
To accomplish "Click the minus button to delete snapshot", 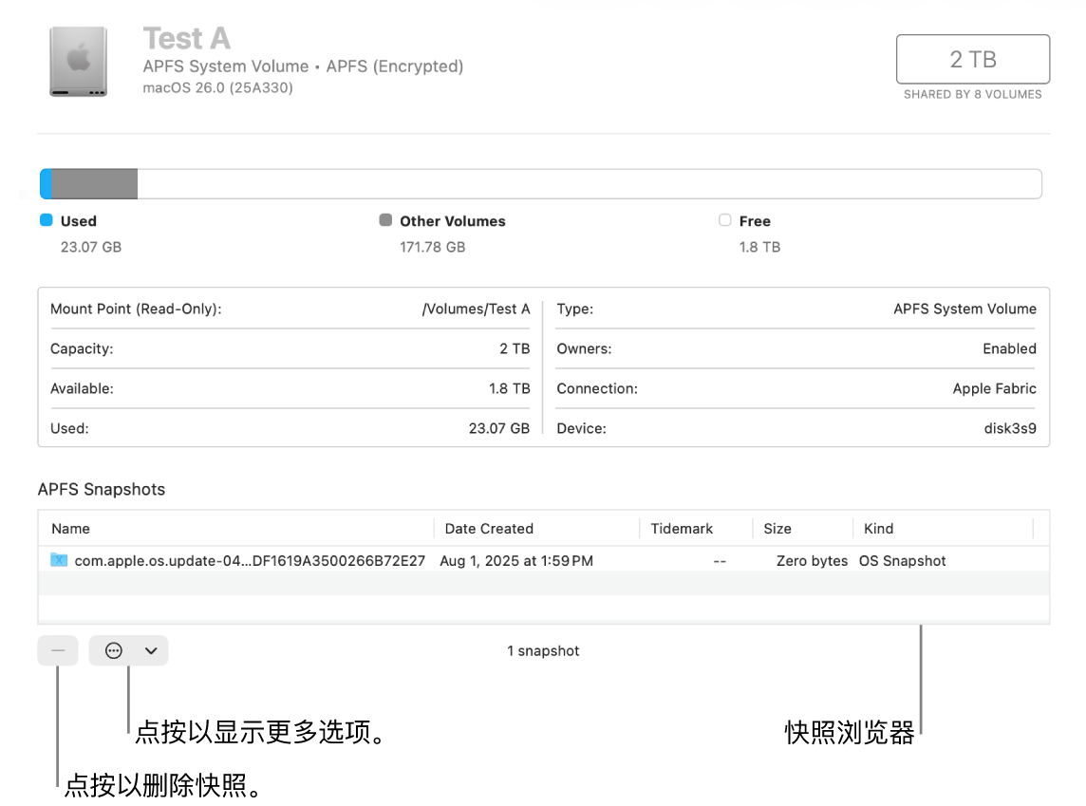I will coord(58,650).
